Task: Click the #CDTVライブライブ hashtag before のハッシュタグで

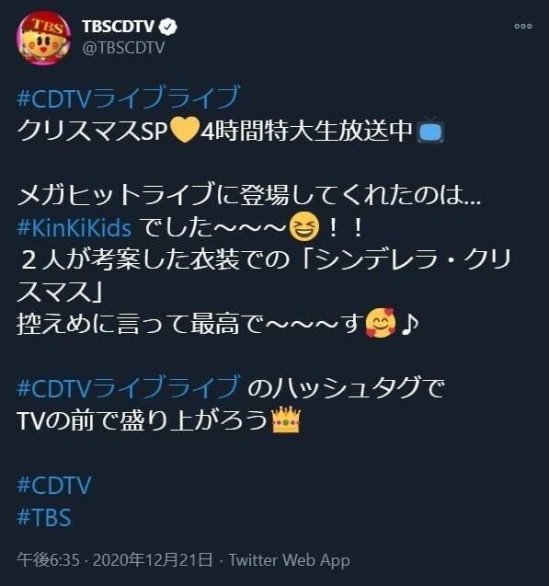Action: point(128,387)
